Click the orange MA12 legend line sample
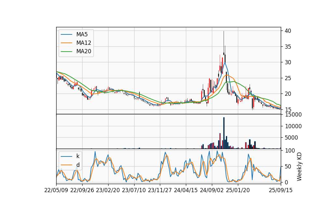312x224 pixels. tap(66, 43)
